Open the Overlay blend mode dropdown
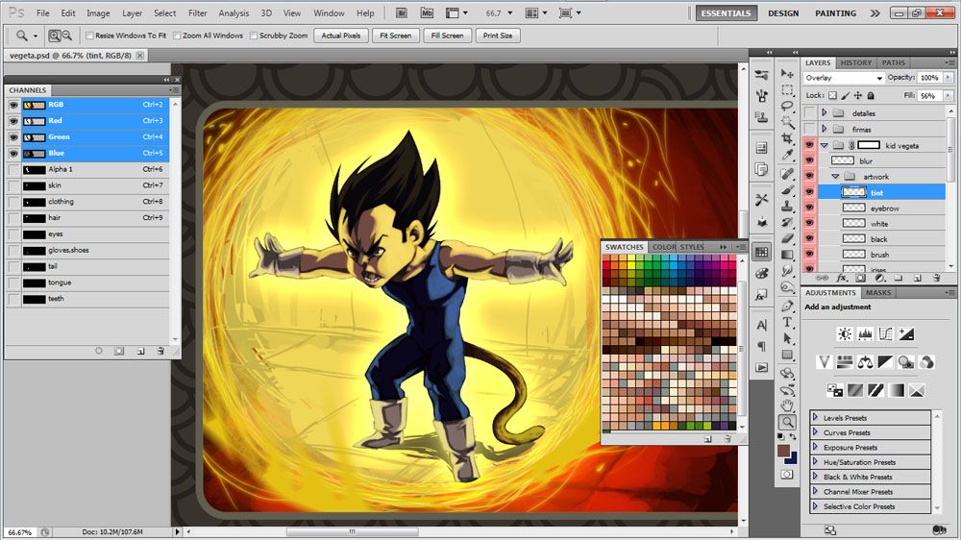The width and height of the screenshot is (961, 540). click(844, 78)
